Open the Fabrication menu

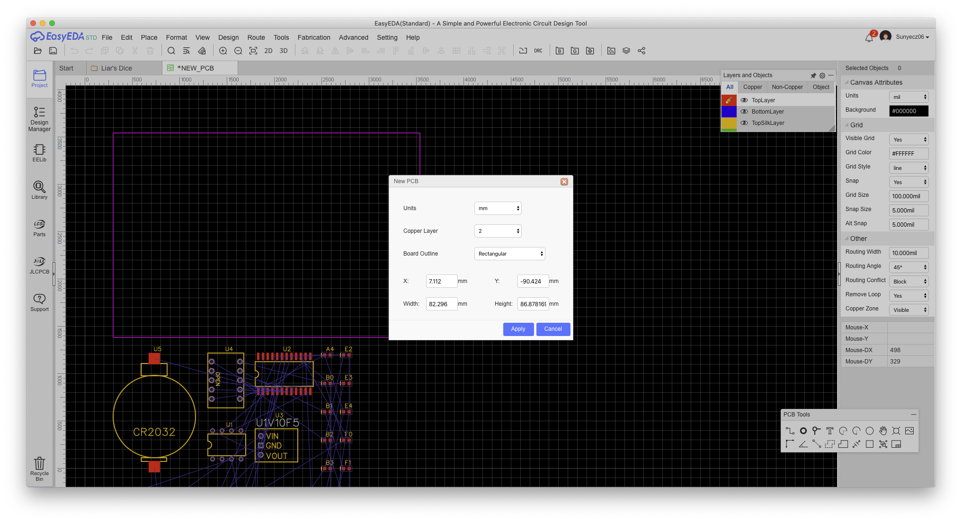tap(313, 37)
